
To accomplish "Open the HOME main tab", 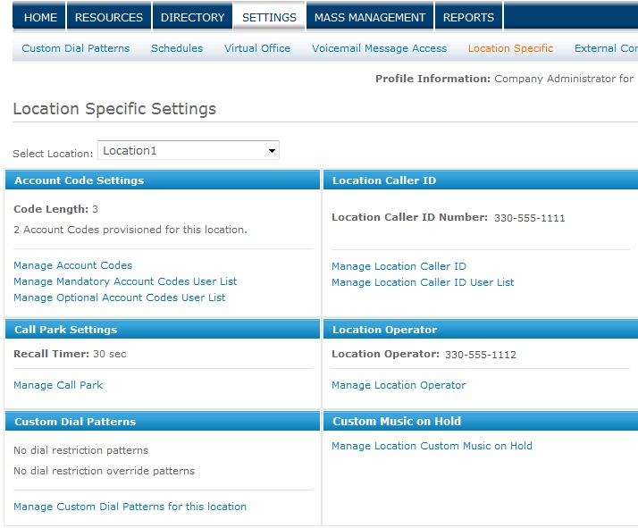I will tap(39, 17).
